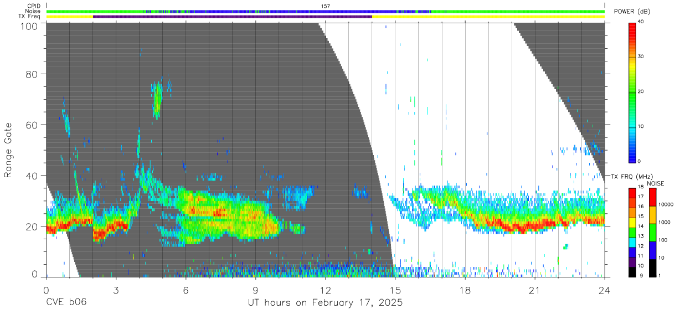Click the 40 label on POWER scale

(641, 21)
